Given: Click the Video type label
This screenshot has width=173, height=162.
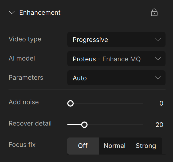Looking at the screenshot, I should pyautogui.click(x=25, y=39).
